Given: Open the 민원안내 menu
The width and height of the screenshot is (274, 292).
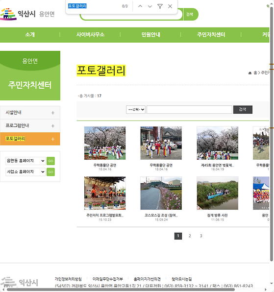Looking at the screenshot, I should pyautogui.click(x=150, y=35).
